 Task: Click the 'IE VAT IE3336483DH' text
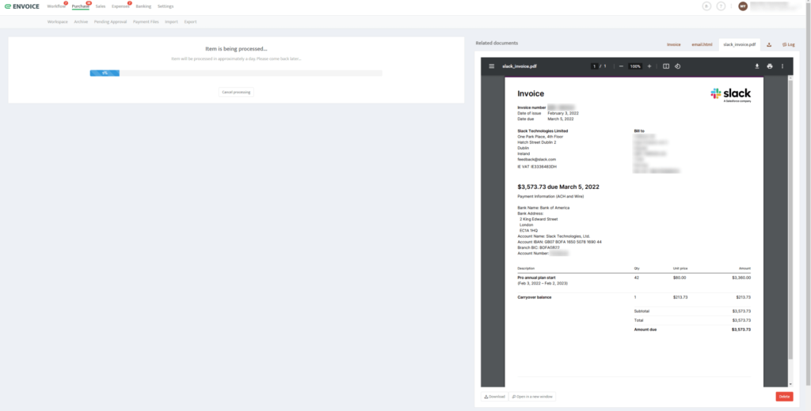click(x=537, y=167)
